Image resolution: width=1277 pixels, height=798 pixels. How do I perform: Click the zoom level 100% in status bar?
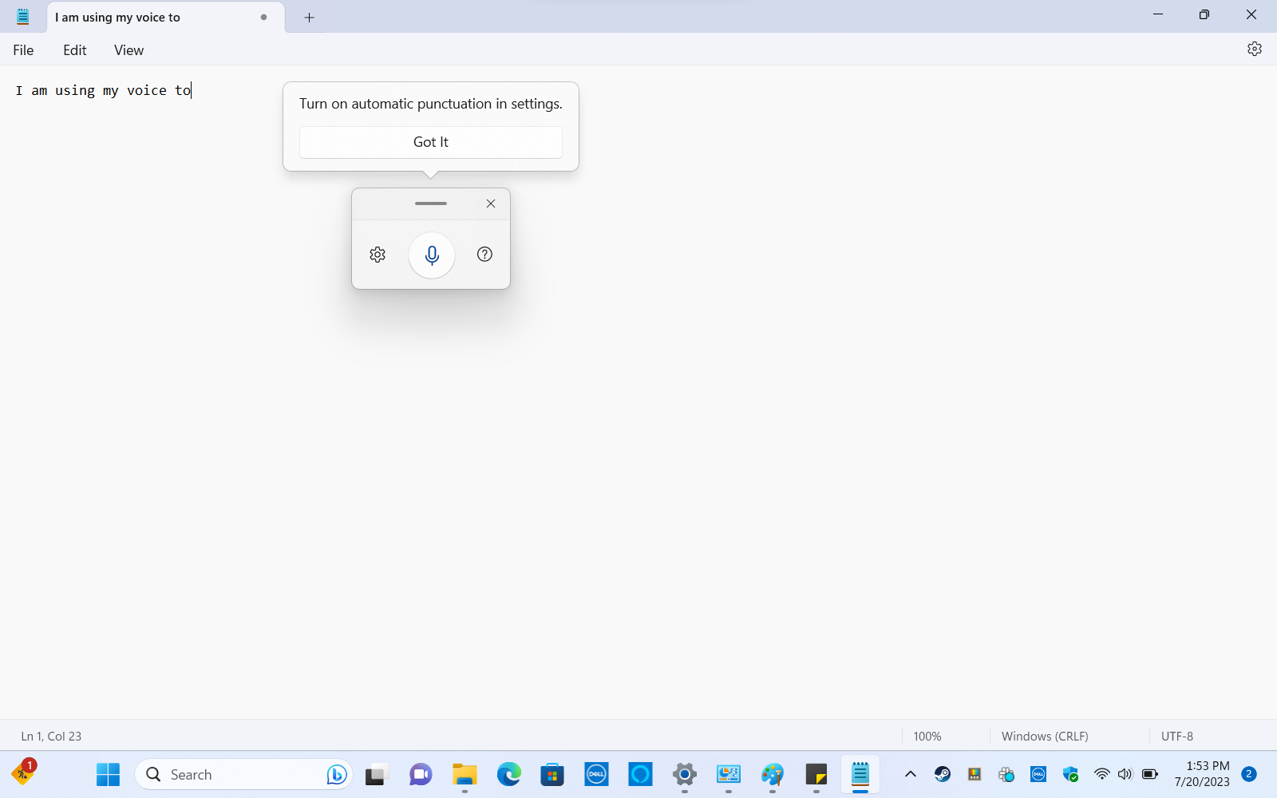(927, 737)
